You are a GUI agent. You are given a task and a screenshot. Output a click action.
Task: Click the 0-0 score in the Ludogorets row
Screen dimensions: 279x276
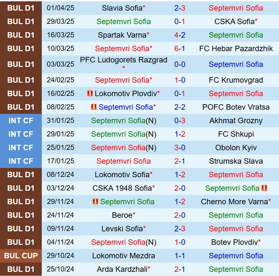coord(180,64)
